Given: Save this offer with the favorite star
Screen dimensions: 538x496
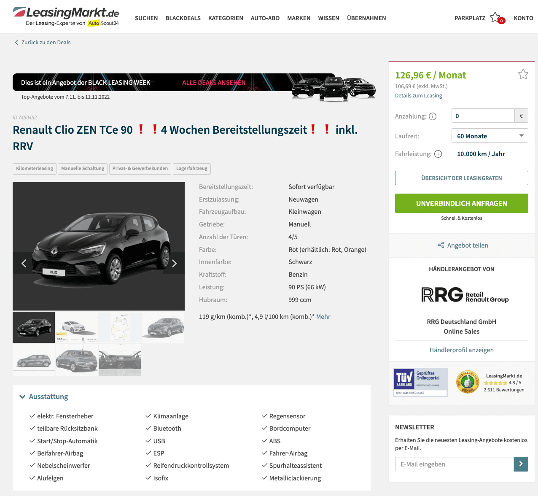Looking at the screenshot, I should pyautogui.click(x=523, y=74).
